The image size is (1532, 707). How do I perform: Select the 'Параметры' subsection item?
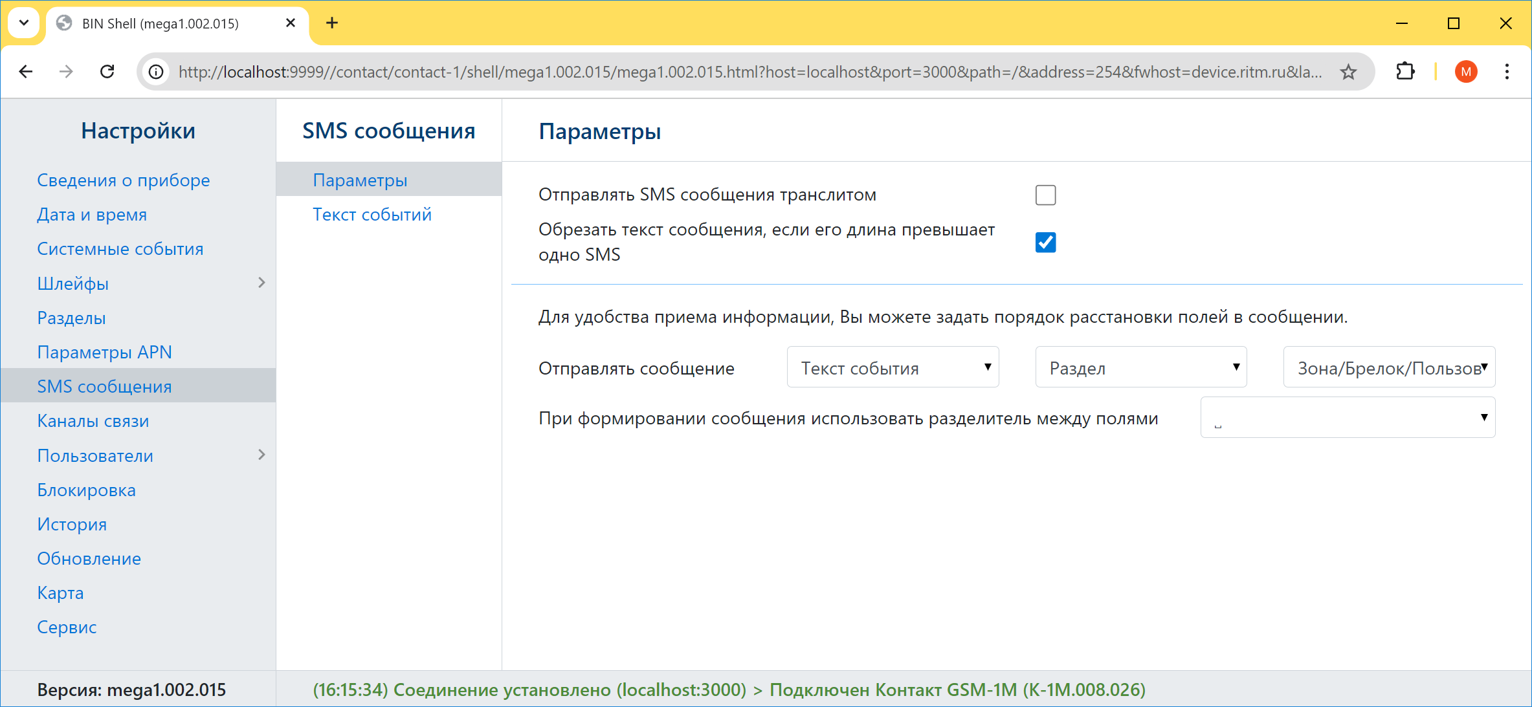[360, 180]
